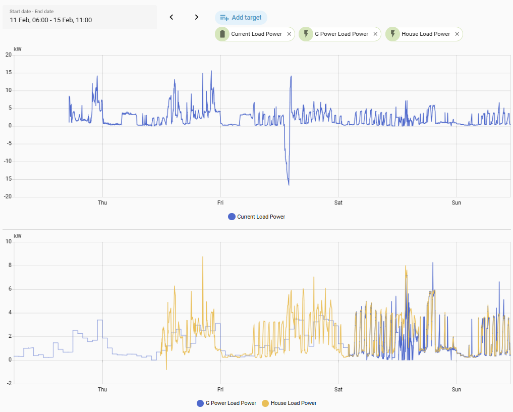Image resolution: width=513 pixels, height=412 pixels.
Task: Select G Power Load Power chip label
Action: click(341, 34)
